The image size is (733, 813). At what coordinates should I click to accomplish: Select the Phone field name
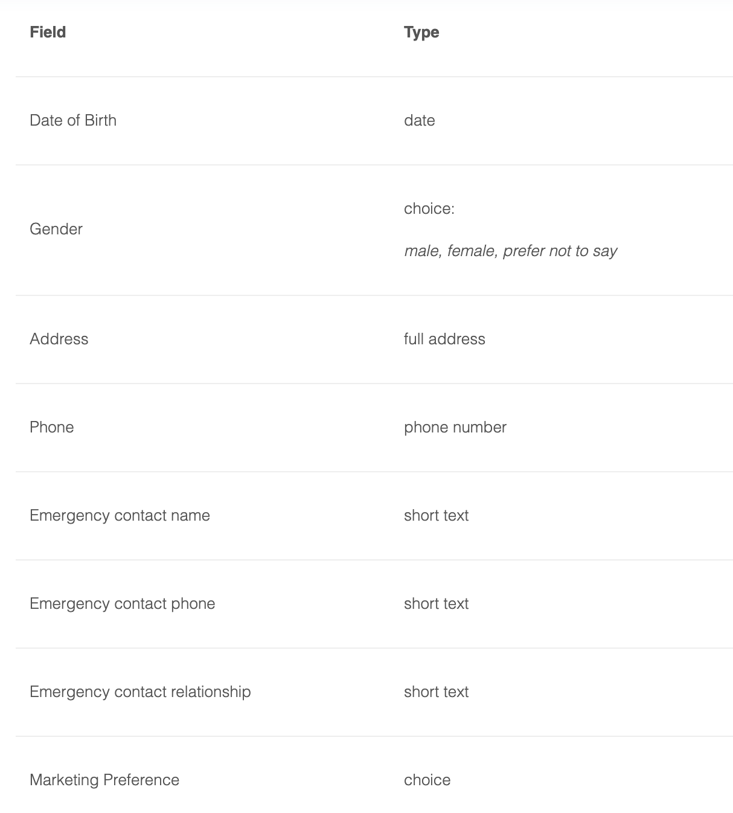tap(52, 427)
